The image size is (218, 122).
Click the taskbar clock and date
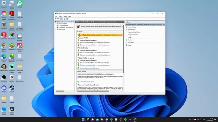click(x=210, y=120)
